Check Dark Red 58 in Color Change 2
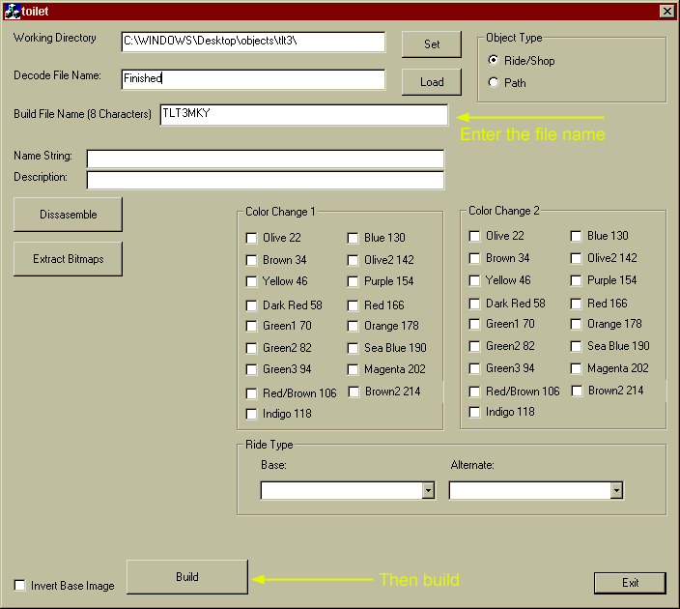Image resolution: width=680 pixels, height=609 pixels. [474, 304]
